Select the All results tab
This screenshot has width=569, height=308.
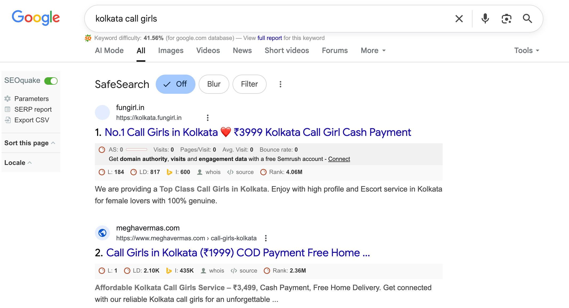pos(141,51)
